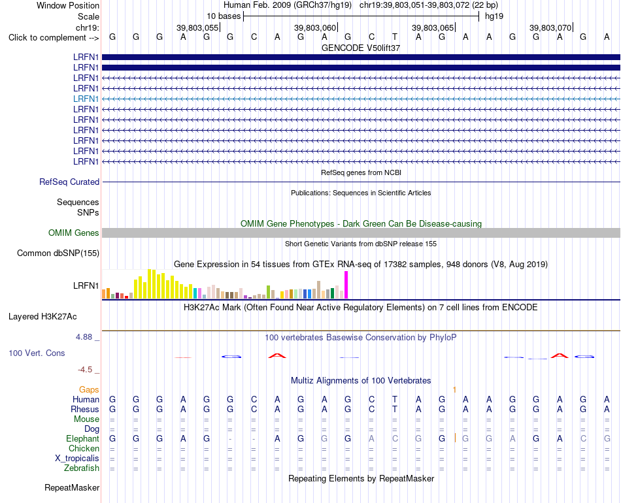Click the Window Position label
The image size is (621, 503).
(x=68, y=5)
